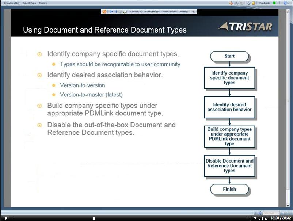Mute the video with the speaker icon
Screen dimensions: 293x221
coord(255,218)
